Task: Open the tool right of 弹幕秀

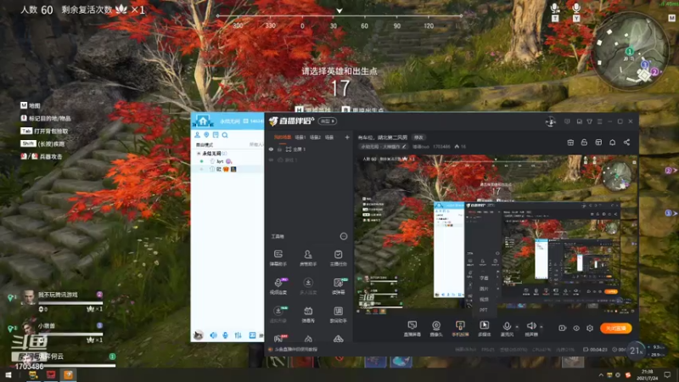Action: pos(338,314)
